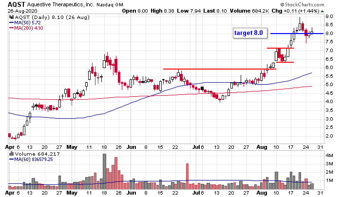341x197 pixels.
Task: Select the blue MA(60) volume legend marker
Action: point(12,160)
